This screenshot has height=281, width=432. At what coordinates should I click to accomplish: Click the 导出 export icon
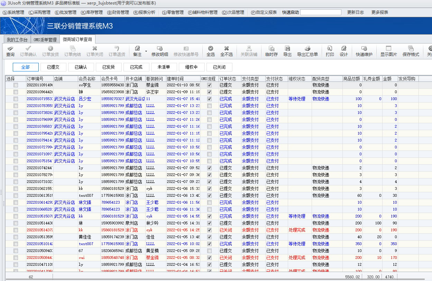287,51
